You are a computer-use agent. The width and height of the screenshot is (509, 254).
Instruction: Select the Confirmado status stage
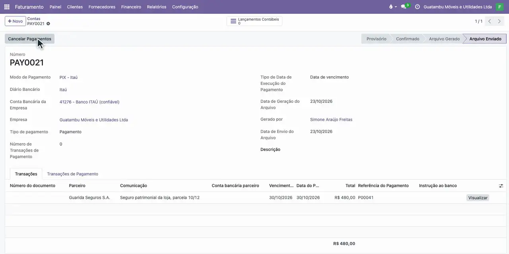click(x=408, y=39)
